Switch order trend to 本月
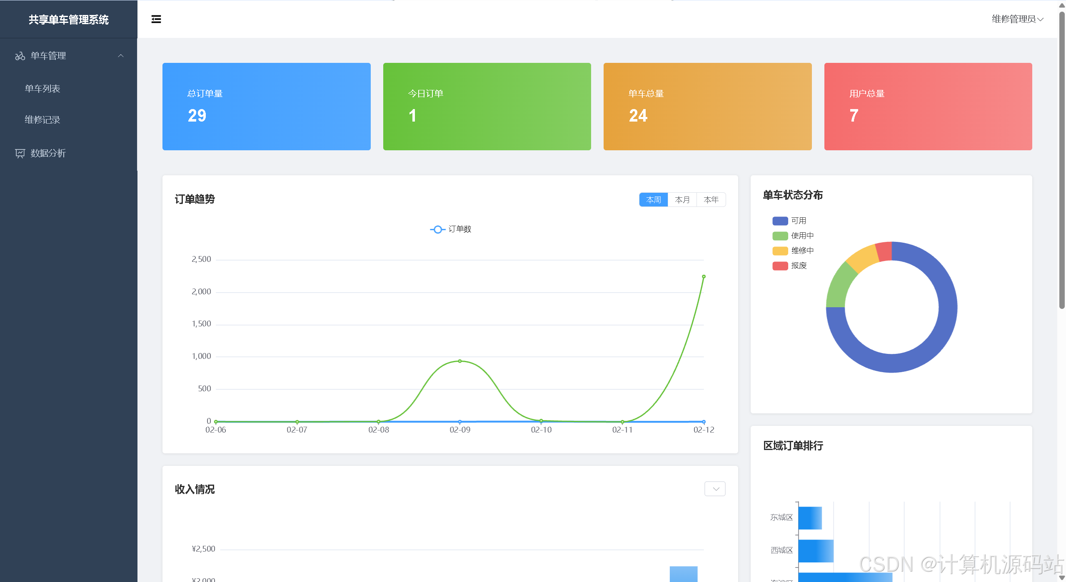 click(x=682, y=200)
